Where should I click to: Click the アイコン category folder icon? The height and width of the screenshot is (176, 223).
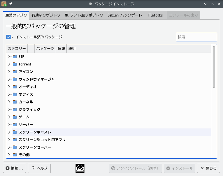[x=15, y=72]
